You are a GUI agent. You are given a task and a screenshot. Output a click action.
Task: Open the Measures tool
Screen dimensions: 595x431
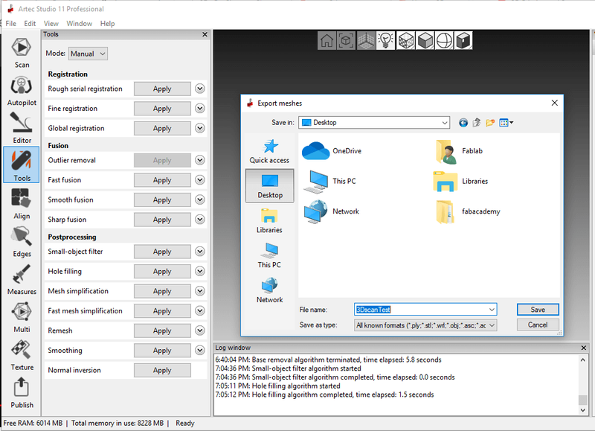tap(22, 278)
